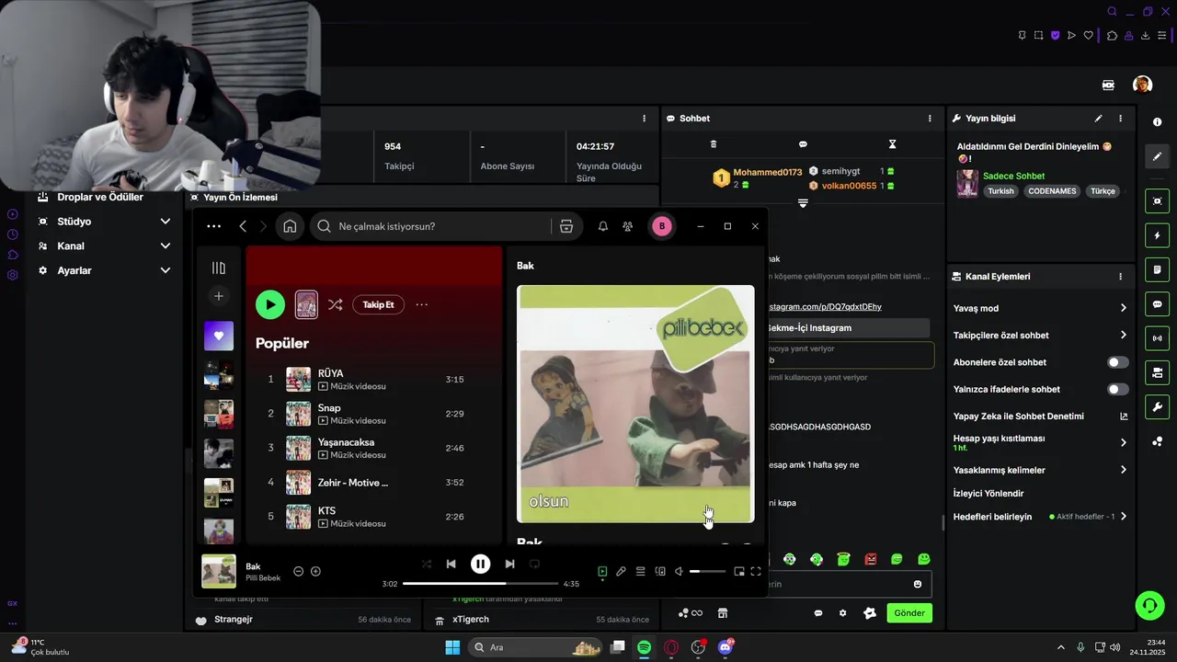Open Spotify browse icon in search bar

point(566,226)
